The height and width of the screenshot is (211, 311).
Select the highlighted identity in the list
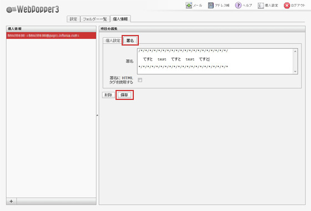(51, 36)
